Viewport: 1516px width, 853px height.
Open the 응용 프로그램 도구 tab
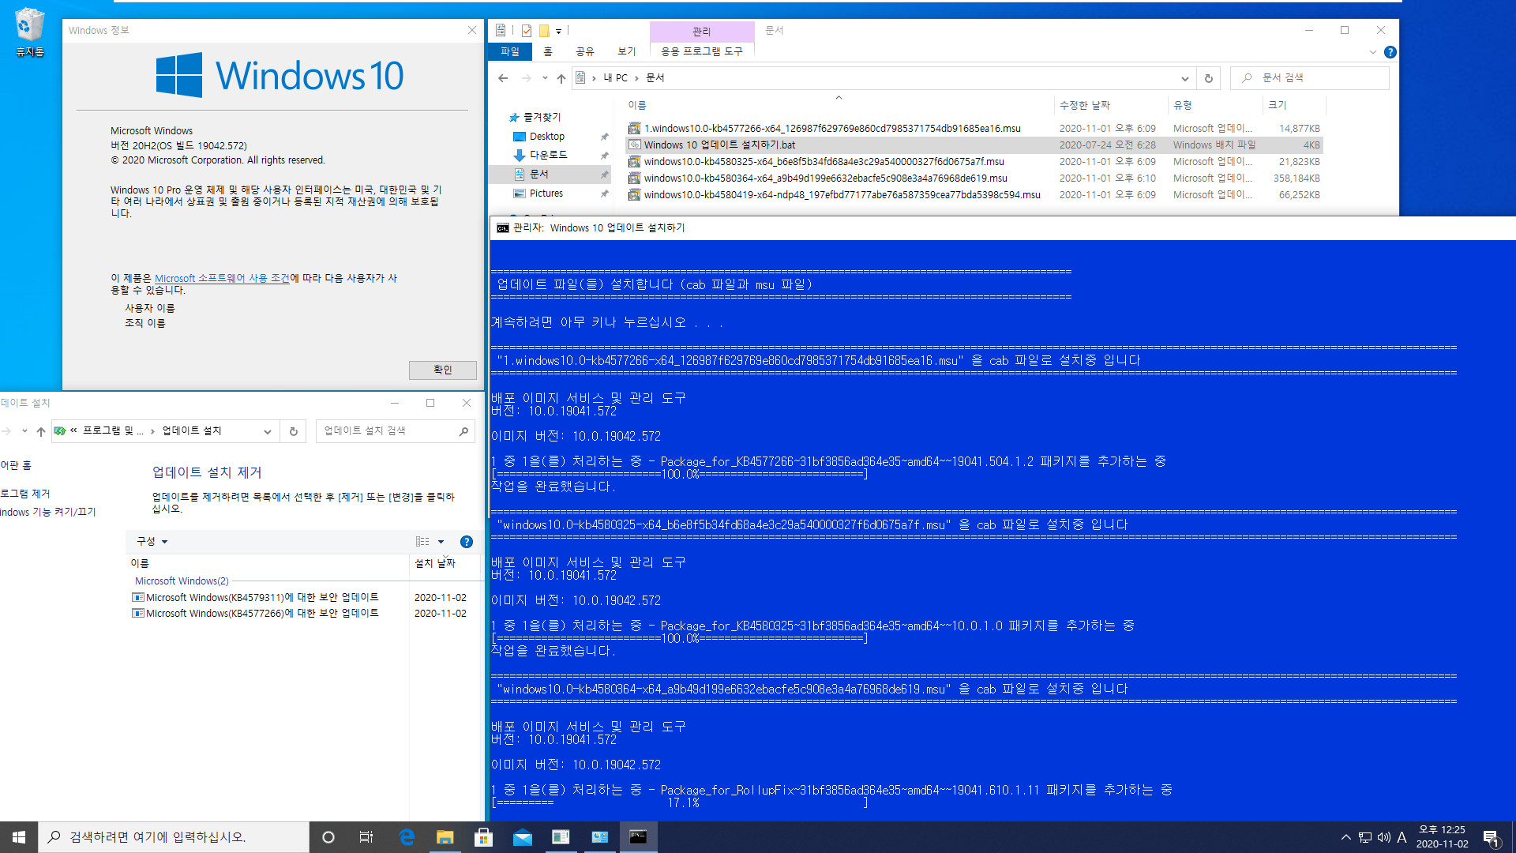tap(702, 51)
